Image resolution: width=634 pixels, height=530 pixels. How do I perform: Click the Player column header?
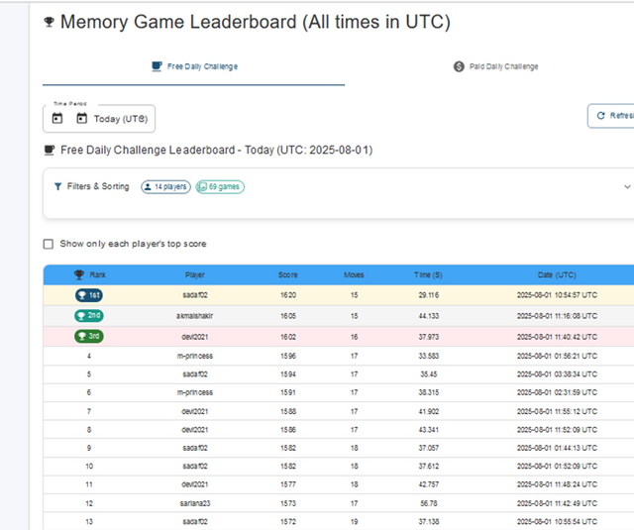[x=195, y=274]
